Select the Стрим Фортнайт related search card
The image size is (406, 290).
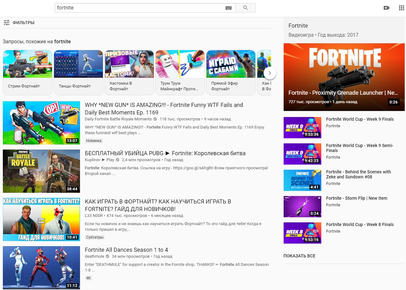[28, 72]
